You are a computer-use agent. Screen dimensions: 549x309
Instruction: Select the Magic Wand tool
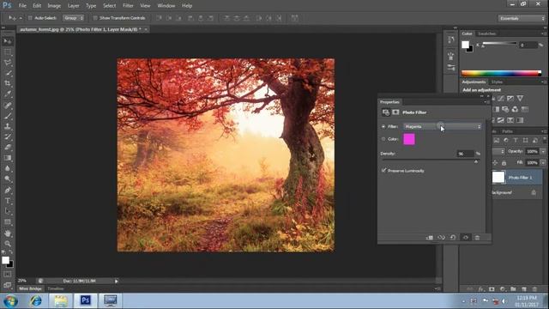[8, 73]
